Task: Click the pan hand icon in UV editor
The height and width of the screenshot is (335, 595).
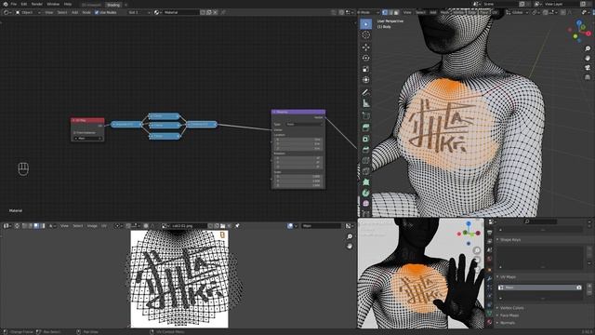Action: [350, 246]
